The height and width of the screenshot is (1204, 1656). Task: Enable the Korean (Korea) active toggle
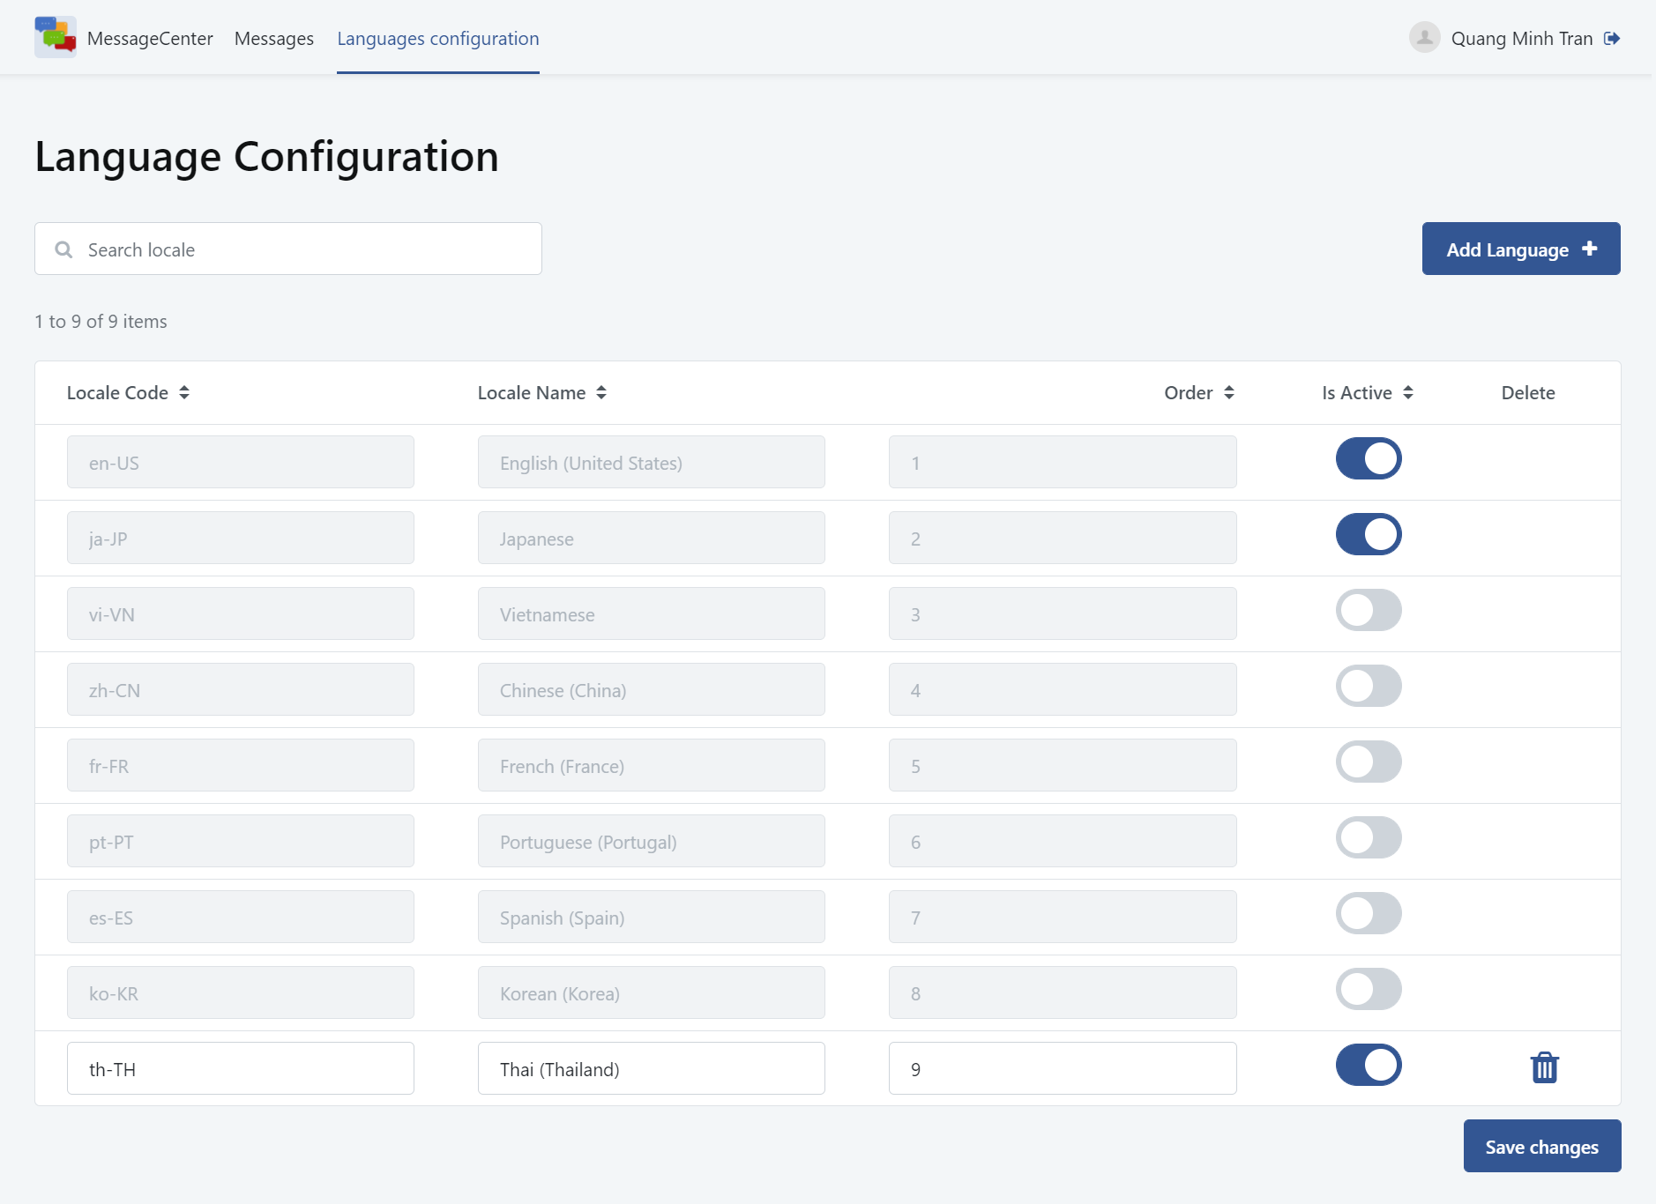point(1369,989)
